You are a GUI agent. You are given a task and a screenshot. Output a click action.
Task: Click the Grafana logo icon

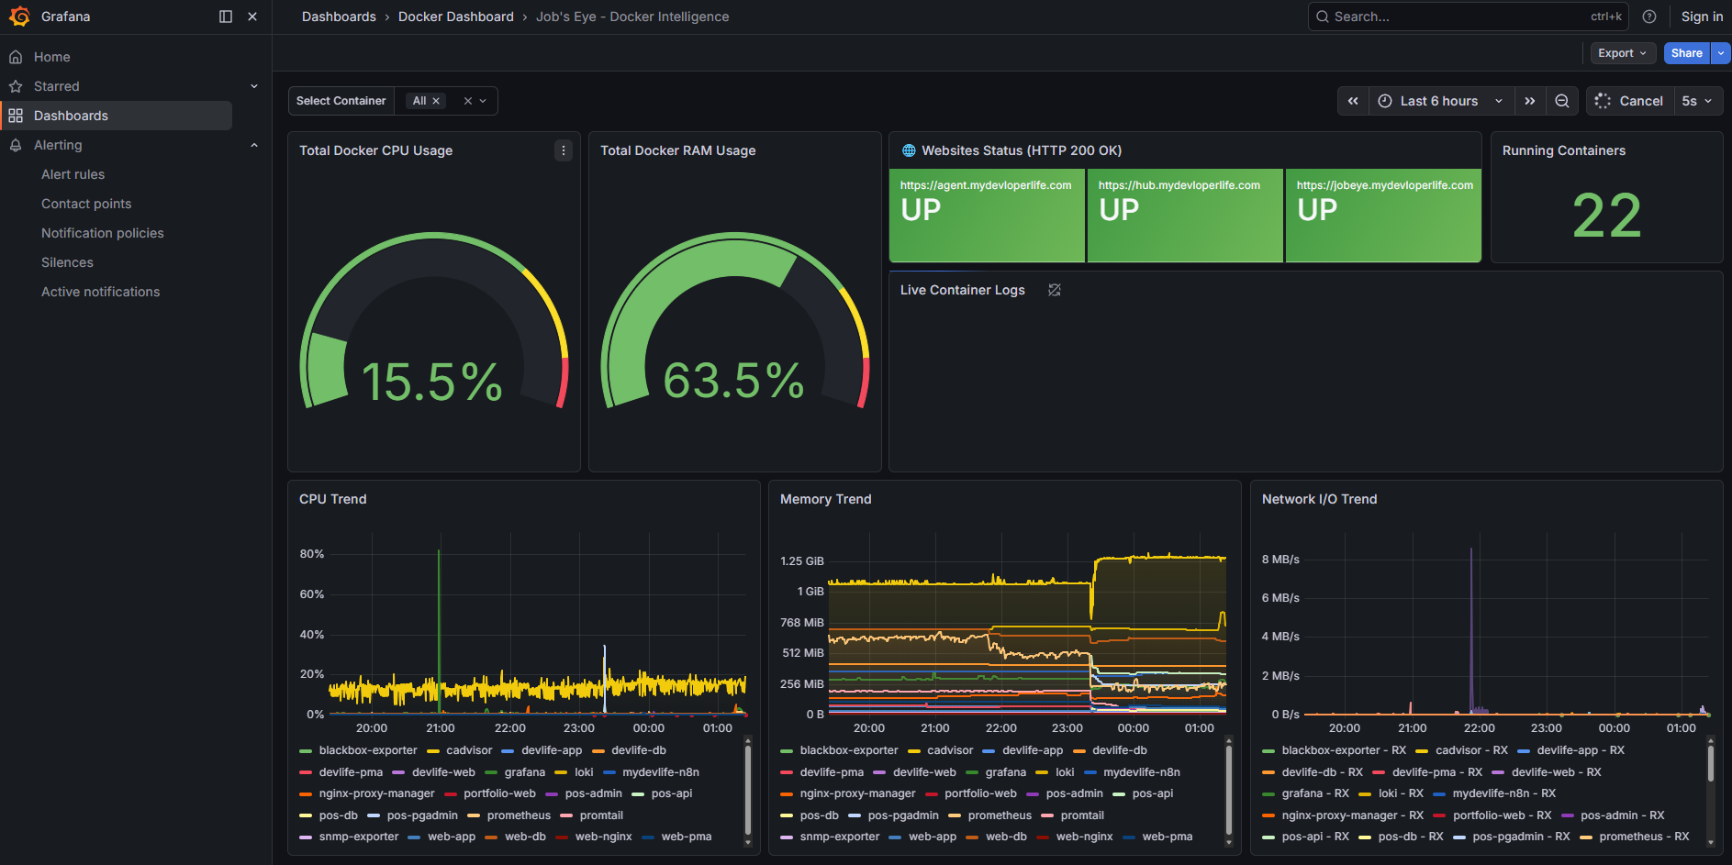[x=19, y=17]
